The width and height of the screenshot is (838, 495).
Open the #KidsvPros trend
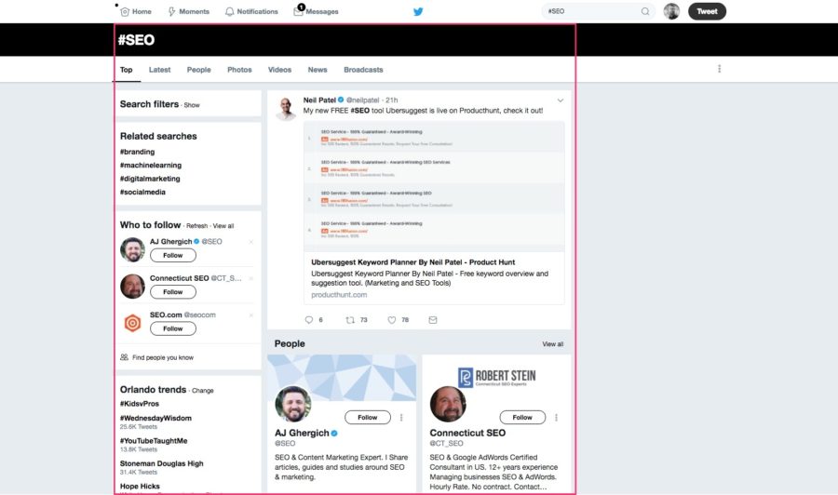tap(140, 404)
